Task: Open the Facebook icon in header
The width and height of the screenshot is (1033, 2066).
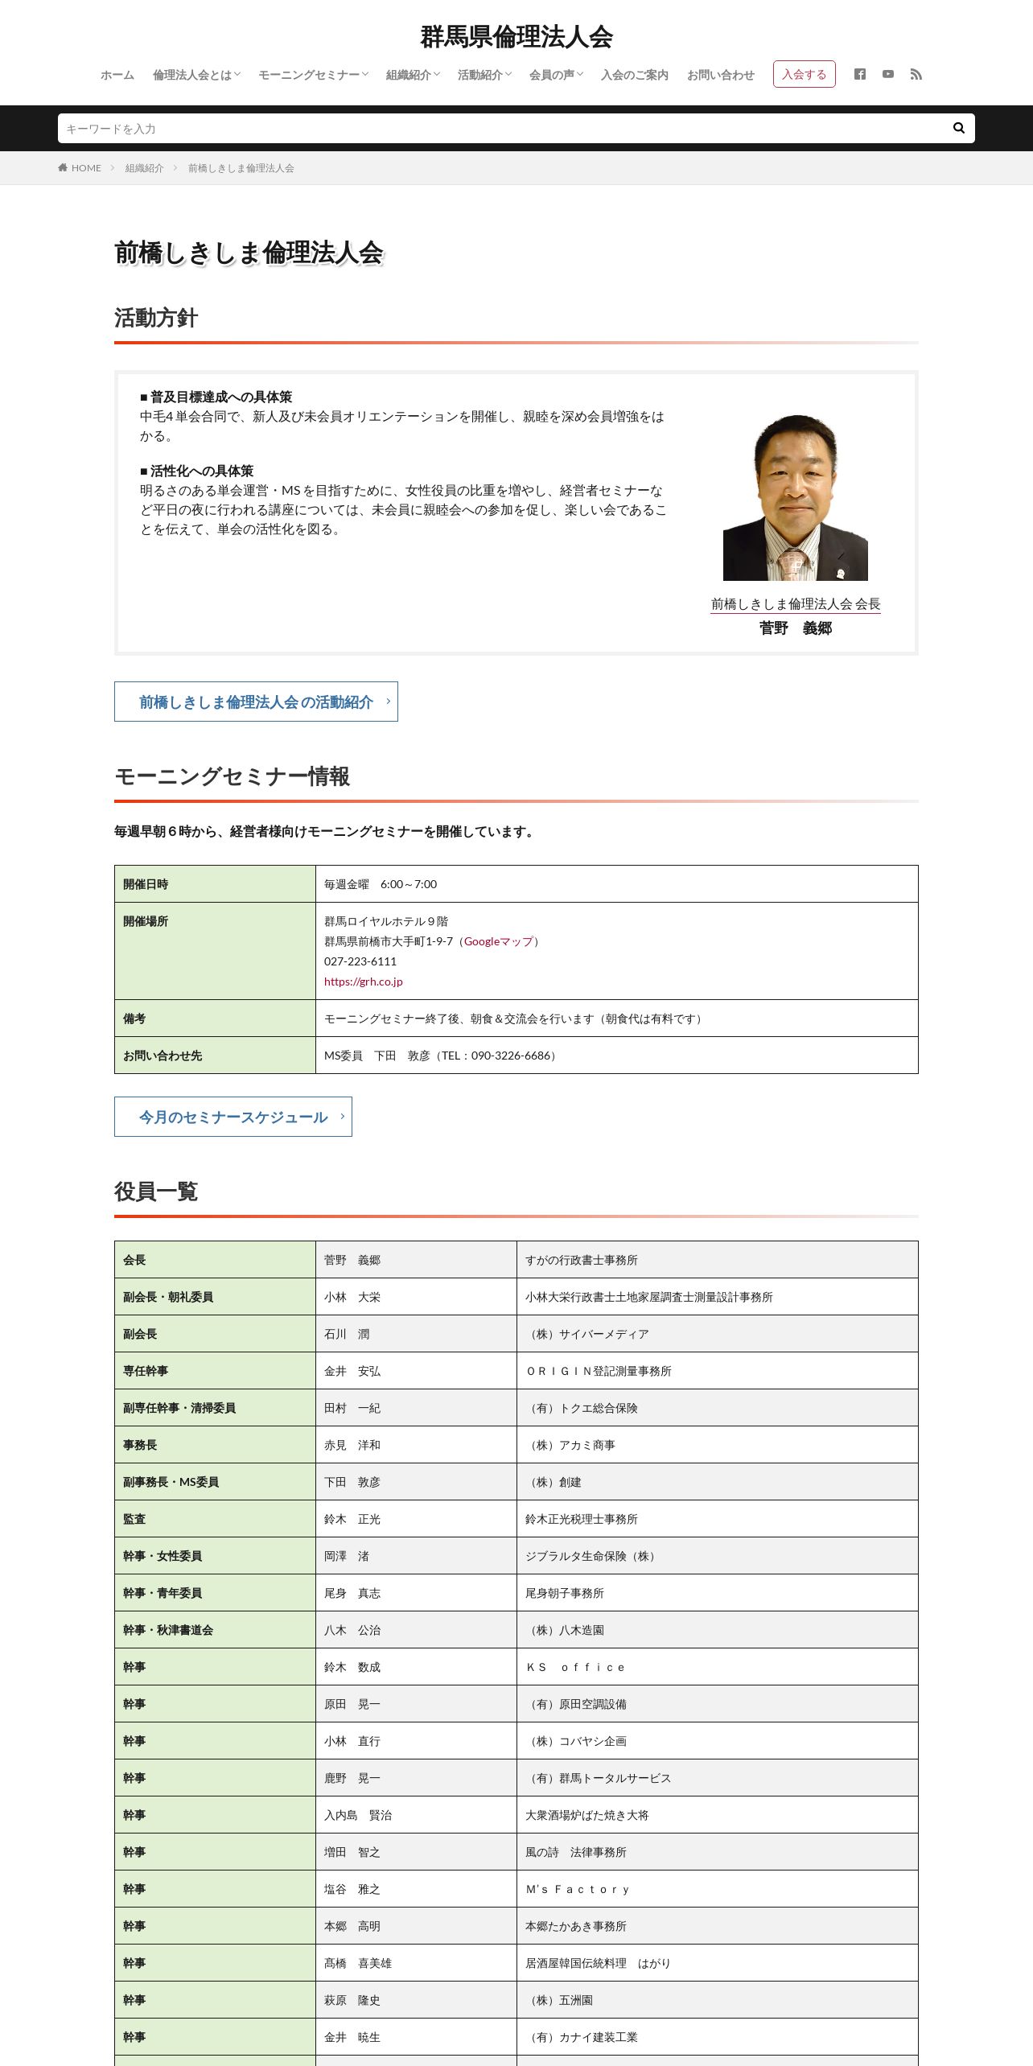Action: pyautogui.click(x=860, y=74)
